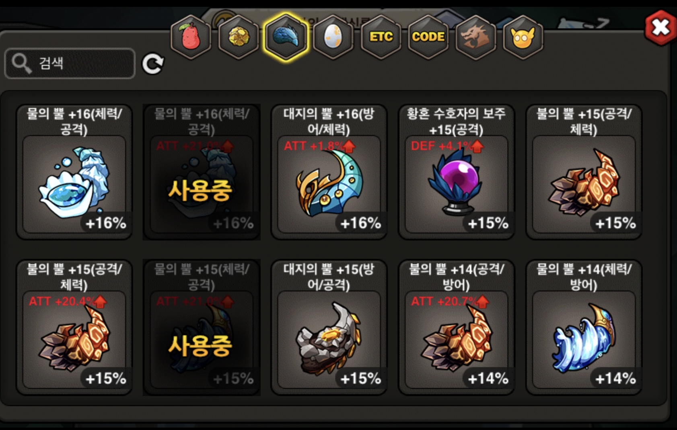Select the 불의 뿔 +14 ATT +20.7% horn
Viewport: 677px width, 430px height.
[x=456, y=327]
